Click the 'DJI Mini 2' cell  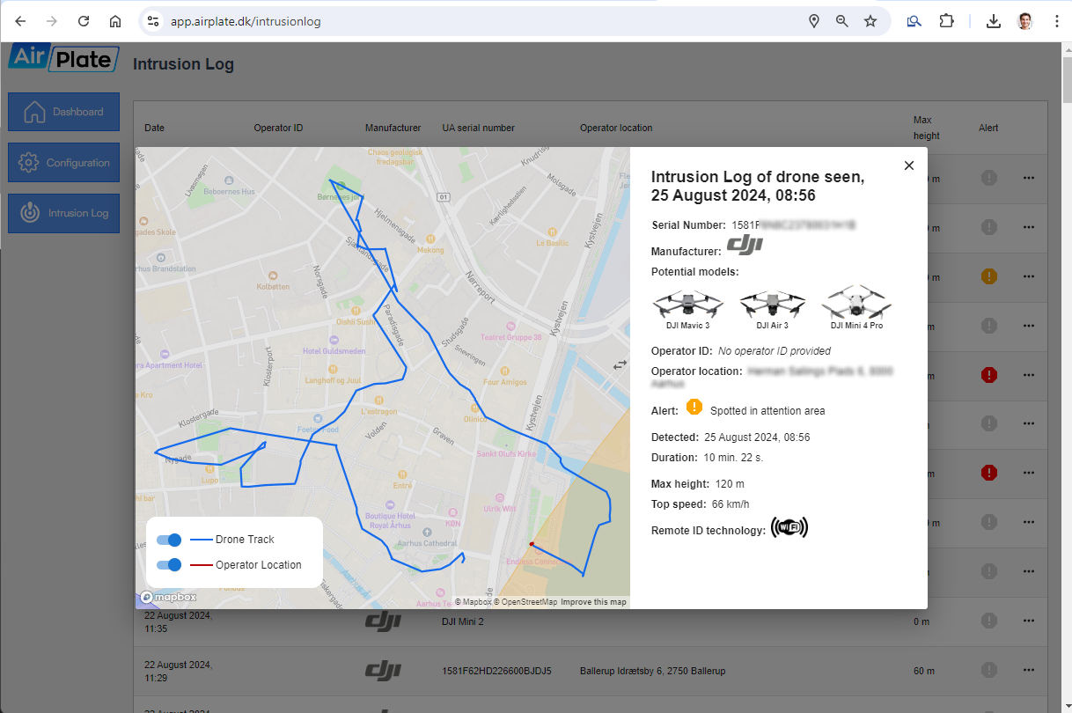(463, 621)
